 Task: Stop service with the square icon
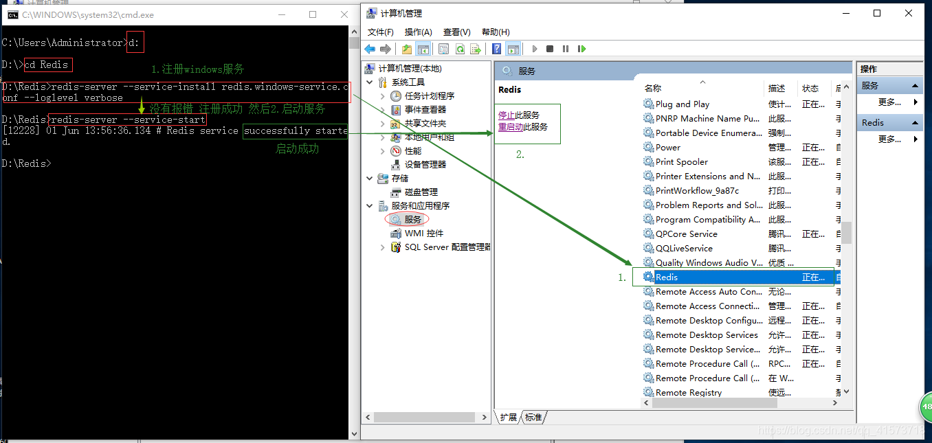(550, 49)
